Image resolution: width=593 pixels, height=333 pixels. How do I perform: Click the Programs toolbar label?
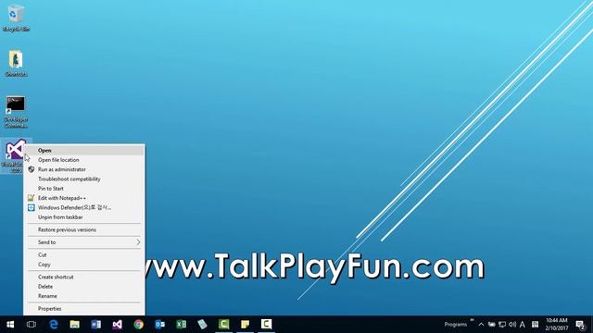(x=455, y=325)
